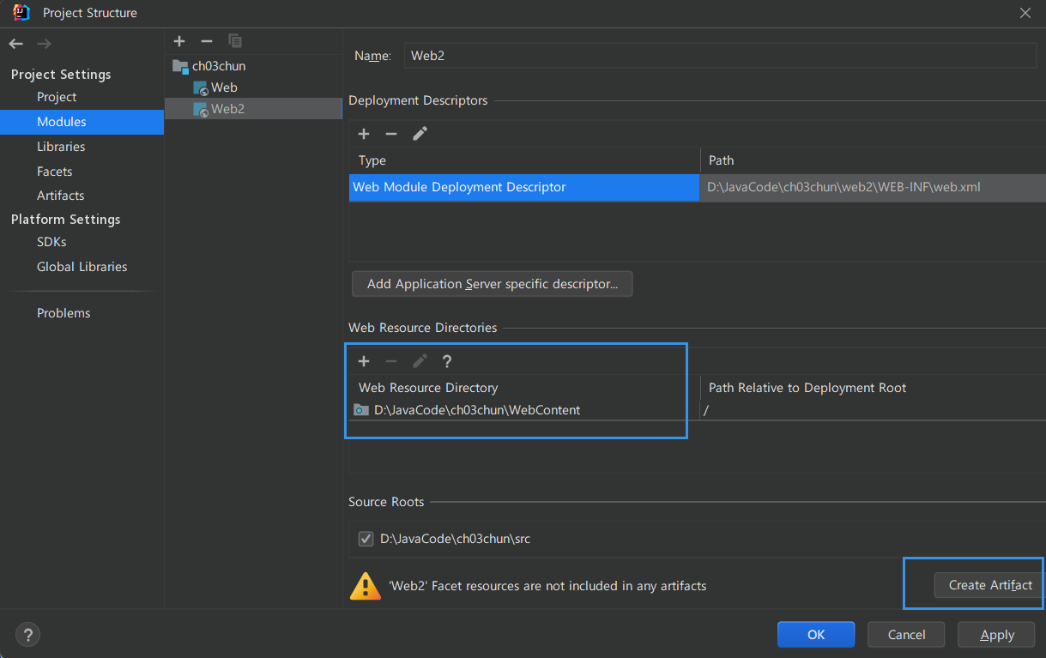
Task: Edit web resource directory with pencil icon
Action: [x=420, y=361]
